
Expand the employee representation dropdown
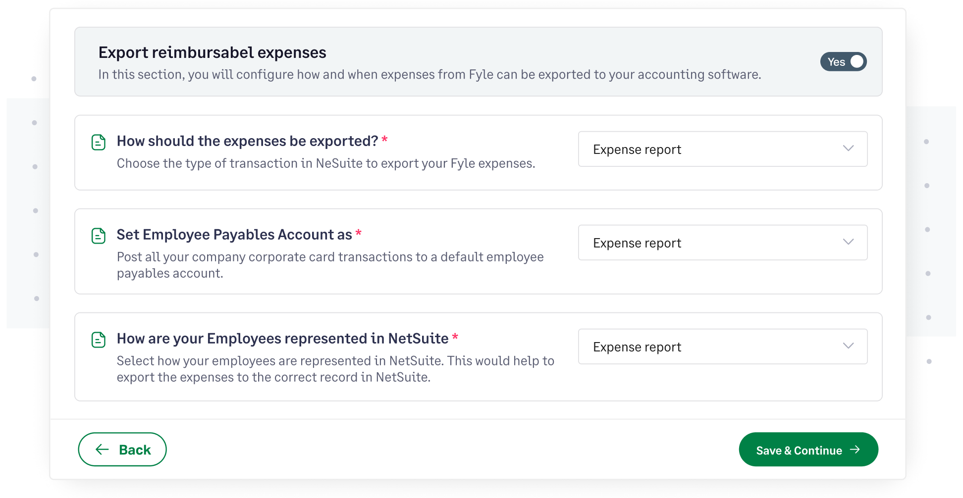722,346
